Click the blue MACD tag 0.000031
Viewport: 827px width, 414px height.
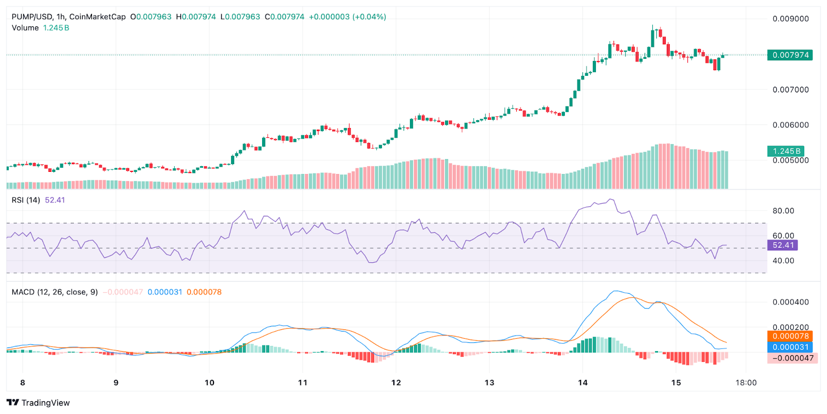[790, 347]
